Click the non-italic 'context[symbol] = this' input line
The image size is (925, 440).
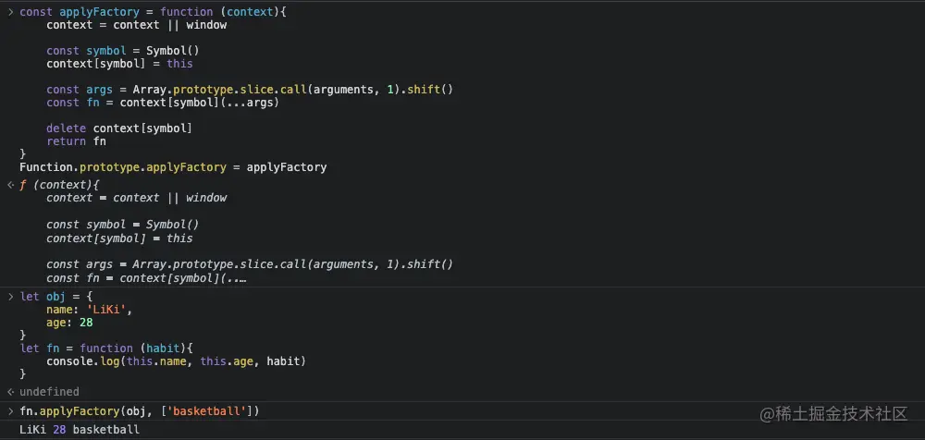(119, 64)
